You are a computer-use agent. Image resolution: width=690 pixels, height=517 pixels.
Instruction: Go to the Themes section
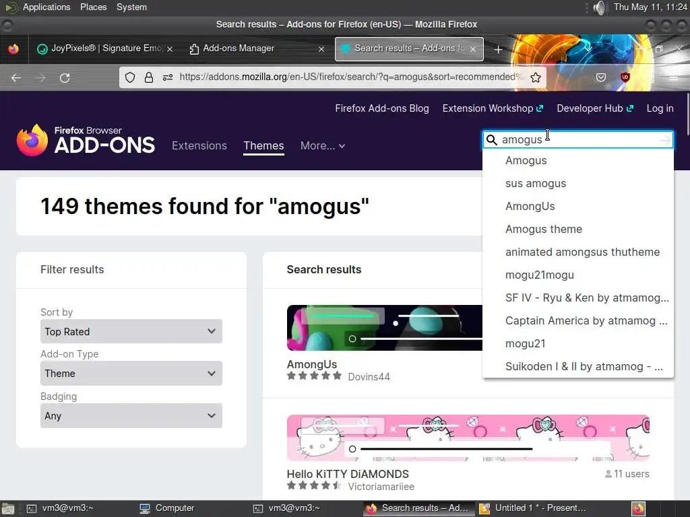point(263,145)
